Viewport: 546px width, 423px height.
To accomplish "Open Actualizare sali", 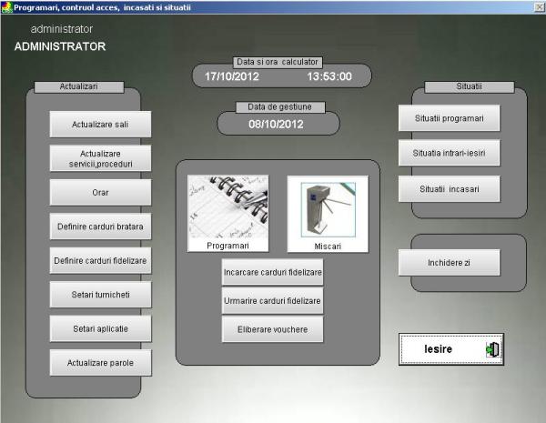I will tap(100, 124).
